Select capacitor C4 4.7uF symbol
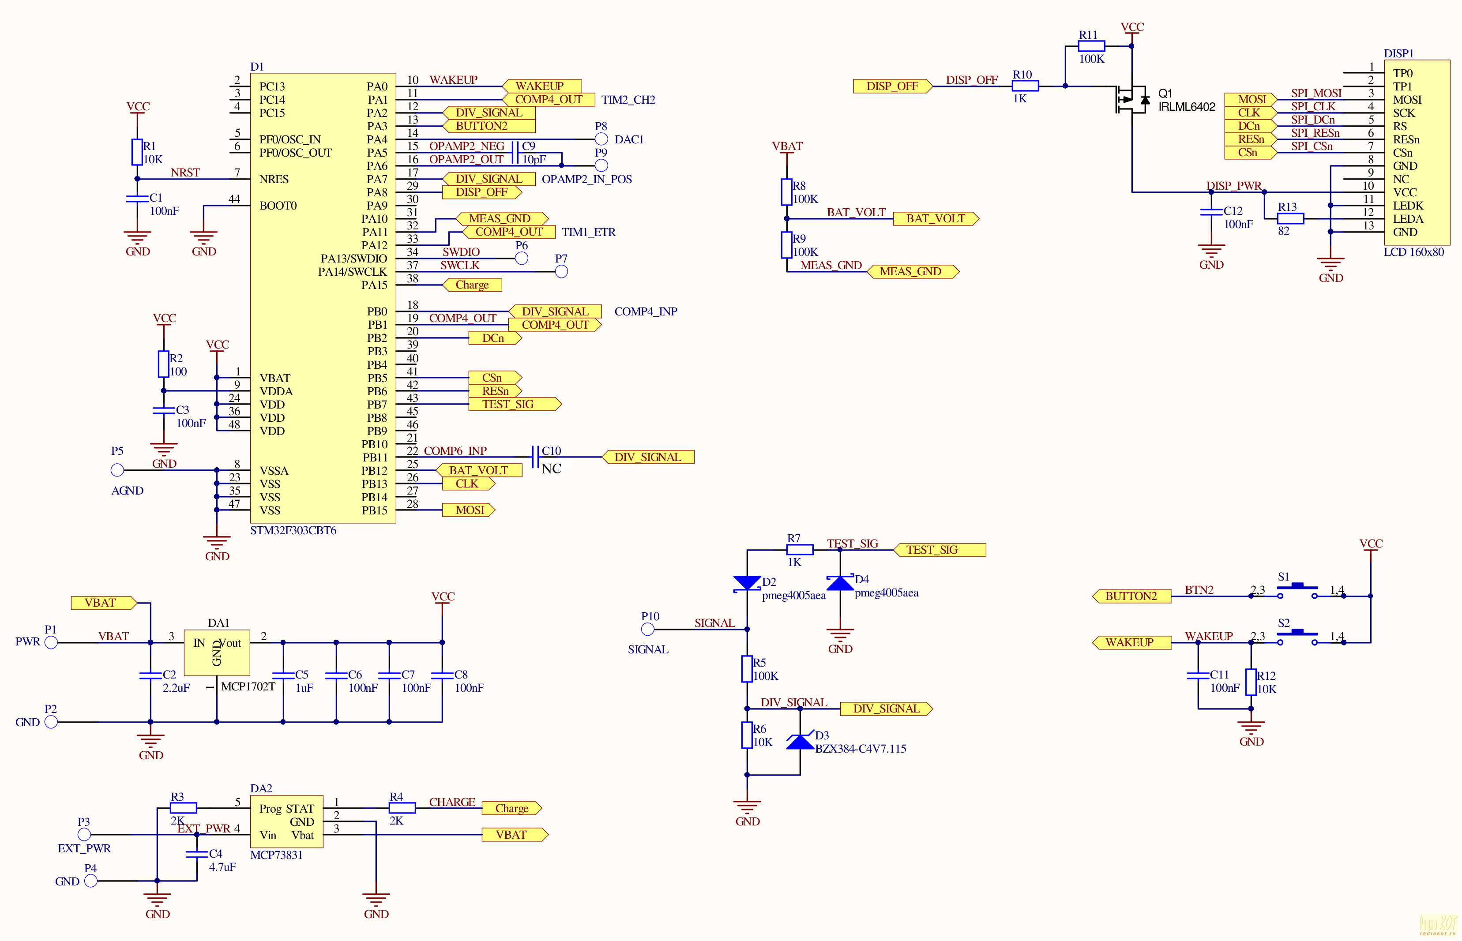 (x=197, y=854)
